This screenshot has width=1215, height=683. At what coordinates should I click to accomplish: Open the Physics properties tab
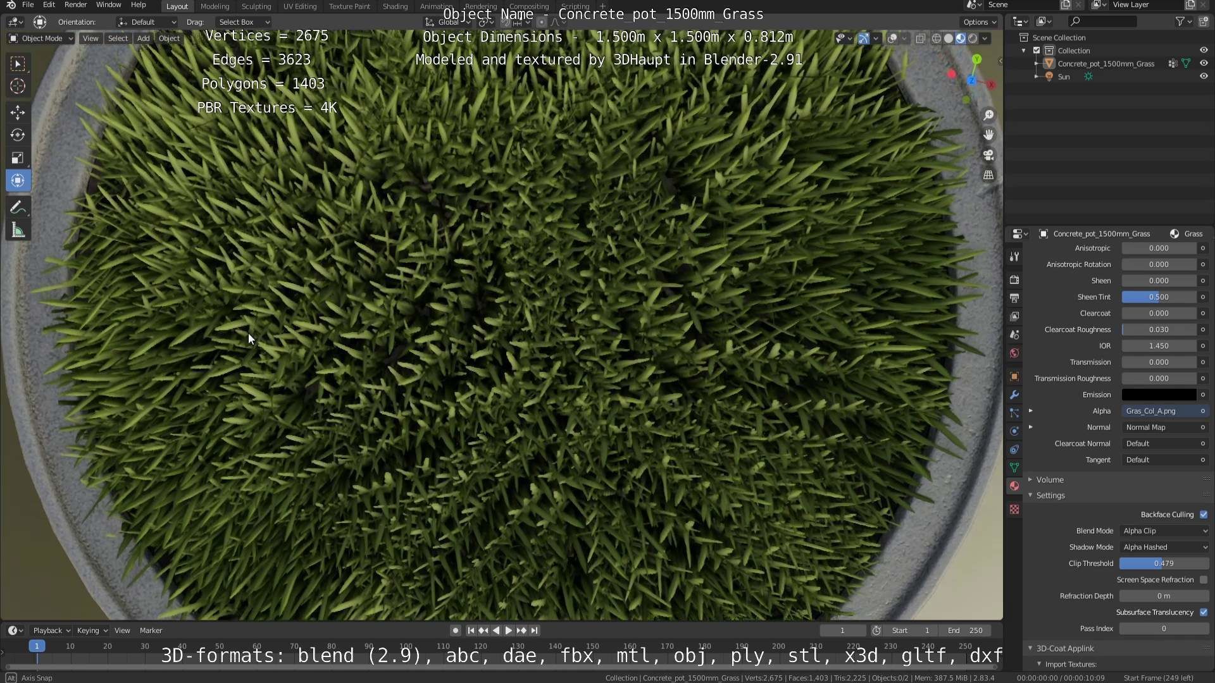pos(1014,431)
